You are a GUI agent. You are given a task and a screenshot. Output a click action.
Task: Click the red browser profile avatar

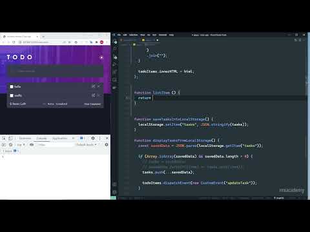tap(102, 43)
